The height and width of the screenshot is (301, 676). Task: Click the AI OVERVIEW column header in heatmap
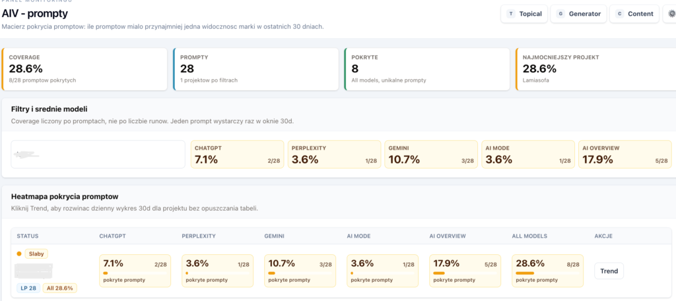coord(448,236)
